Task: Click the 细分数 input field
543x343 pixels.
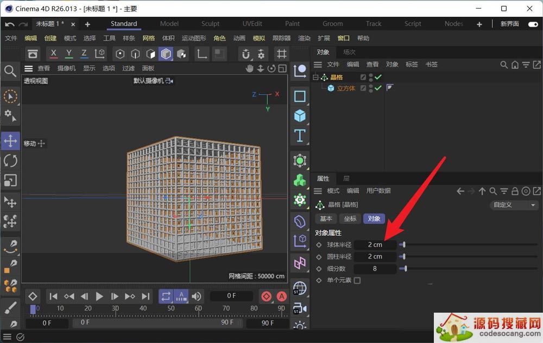Action: 375,269
